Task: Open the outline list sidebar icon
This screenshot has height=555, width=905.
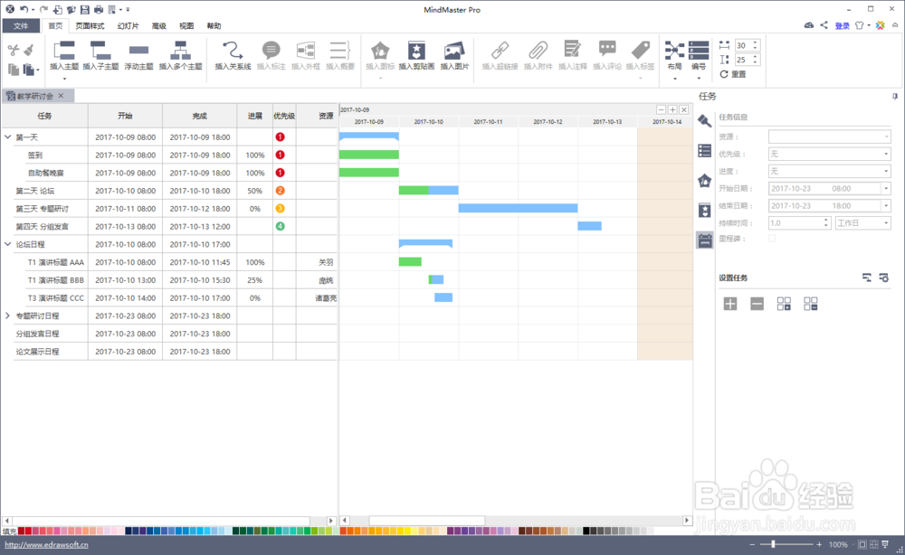Action: pyautogui.click(x=705, y=151)
